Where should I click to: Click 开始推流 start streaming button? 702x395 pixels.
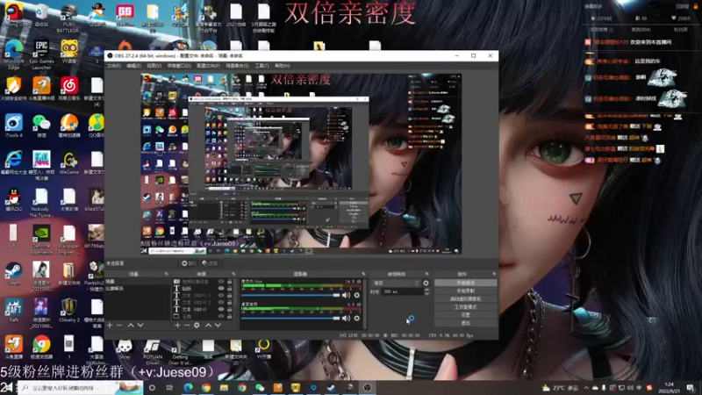pyautogui.click(x=466, y=283)
